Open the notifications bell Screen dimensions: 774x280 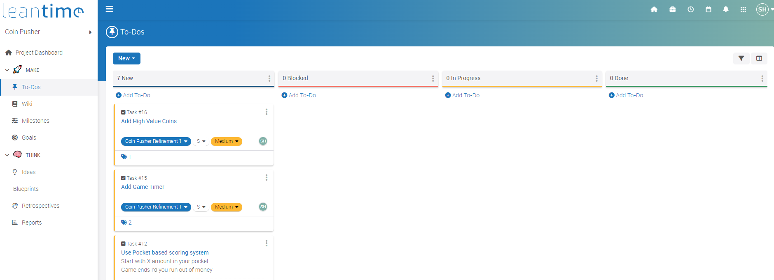(726, 9)
